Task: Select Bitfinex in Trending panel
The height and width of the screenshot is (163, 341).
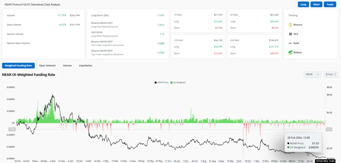Action: [x=295, y=52]
